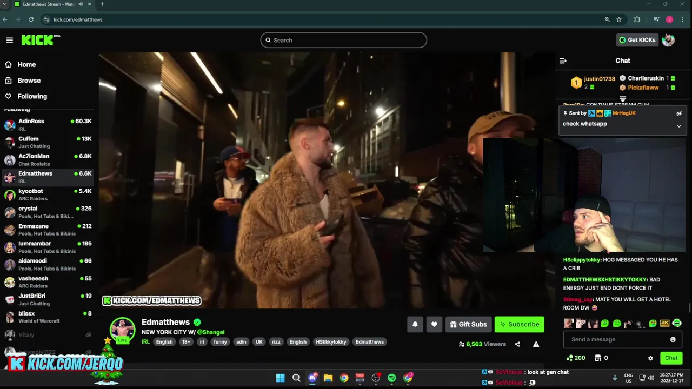Collapse the chat panel
Screen dimensions: 692x389
[563, 61]
